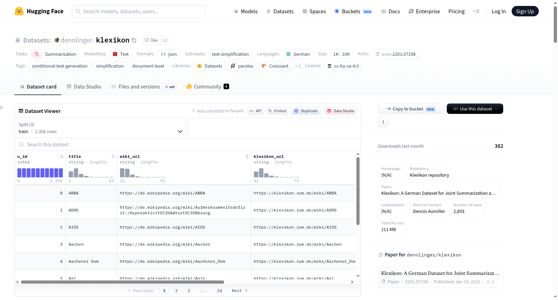The width and height of the screenshot is (558, 300).
Task: Go to the dennlinger profile link
Action: click(x=76, y=40)
